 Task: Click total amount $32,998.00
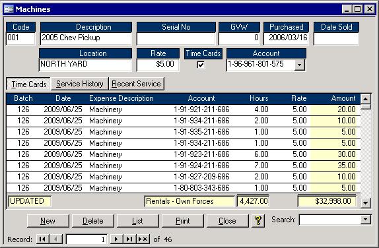tap(327, 201)
